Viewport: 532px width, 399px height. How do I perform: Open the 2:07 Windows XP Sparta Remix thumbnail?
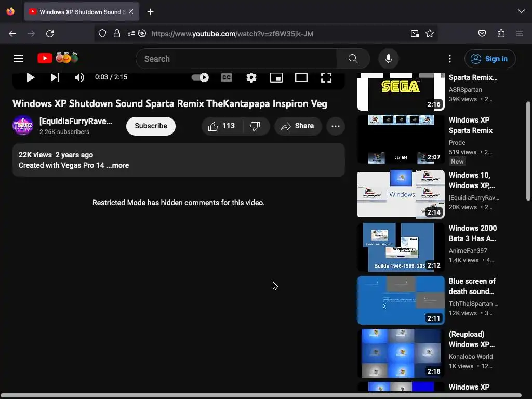point(401,139)
